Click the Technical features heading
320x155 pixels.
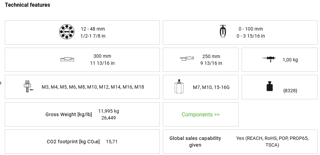(28, 5)
